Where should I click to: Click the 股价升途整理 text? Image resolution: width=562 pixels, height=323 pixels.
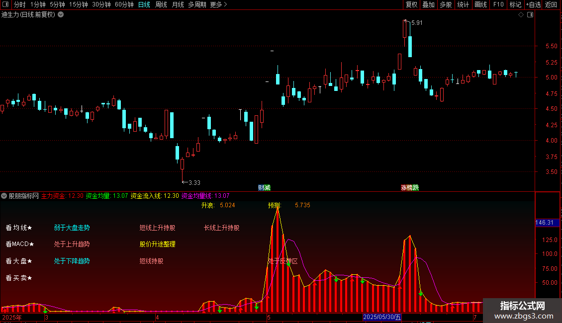157,244
